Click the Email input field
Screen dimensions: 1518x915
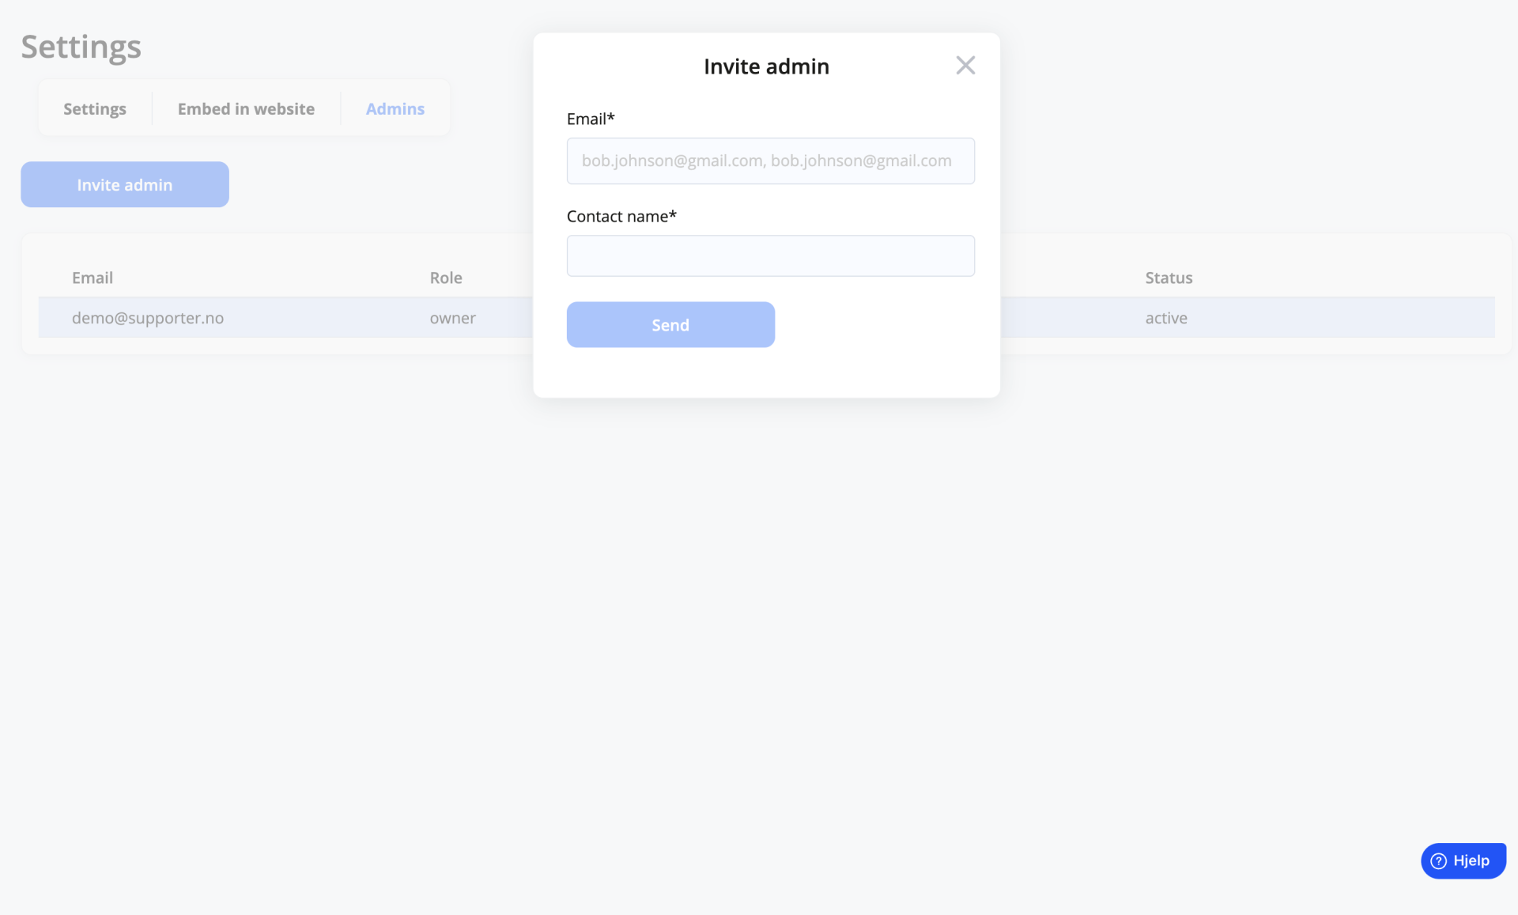coord(770,161)
